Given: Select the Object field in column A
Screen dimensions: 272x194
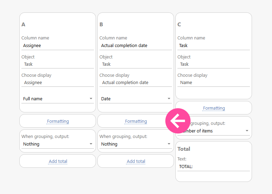Looking at the screenshot, I should 57,64.
